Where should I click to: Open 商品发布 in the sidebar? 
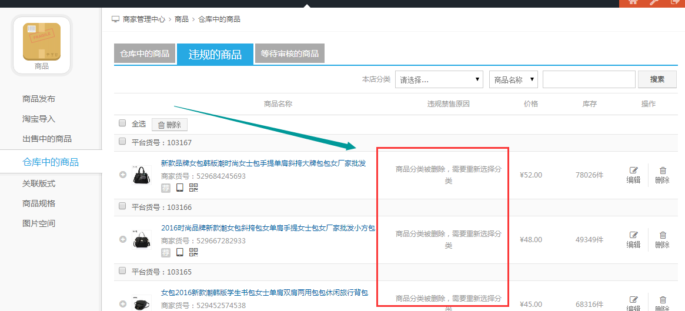(39, 99)
